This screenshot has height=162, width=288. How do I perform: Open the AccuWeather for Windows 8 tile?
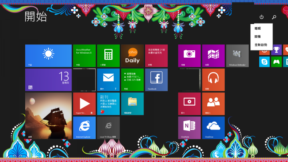point(84,56)
